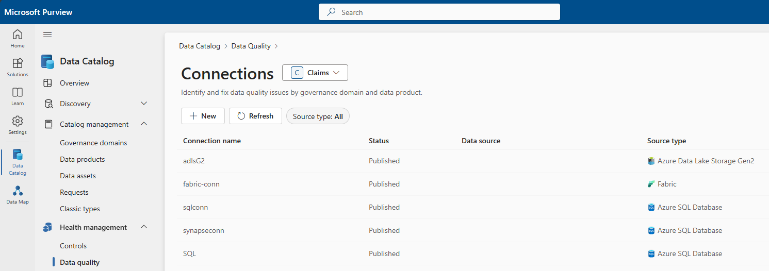This screenshot has height=271, width=769.
Task: Sort by Source type column header
Action: (x=666, y=141)
